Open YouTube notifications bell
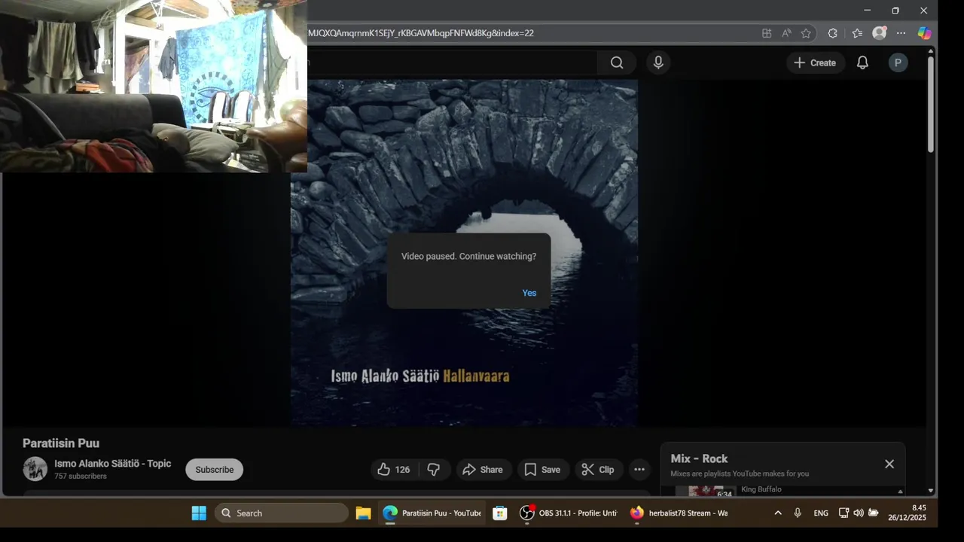 coord(862,62)
